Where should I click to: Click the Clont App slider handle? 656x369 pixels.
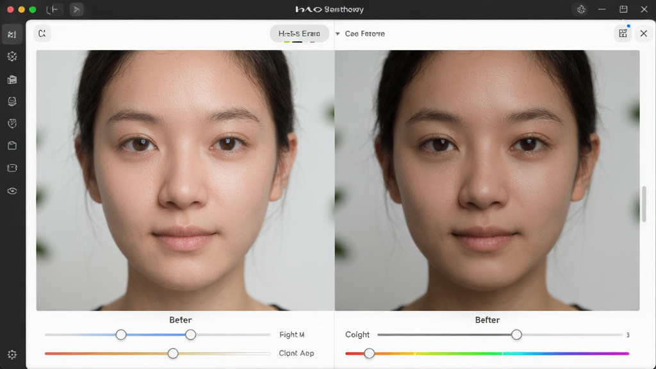click(173, 354)
